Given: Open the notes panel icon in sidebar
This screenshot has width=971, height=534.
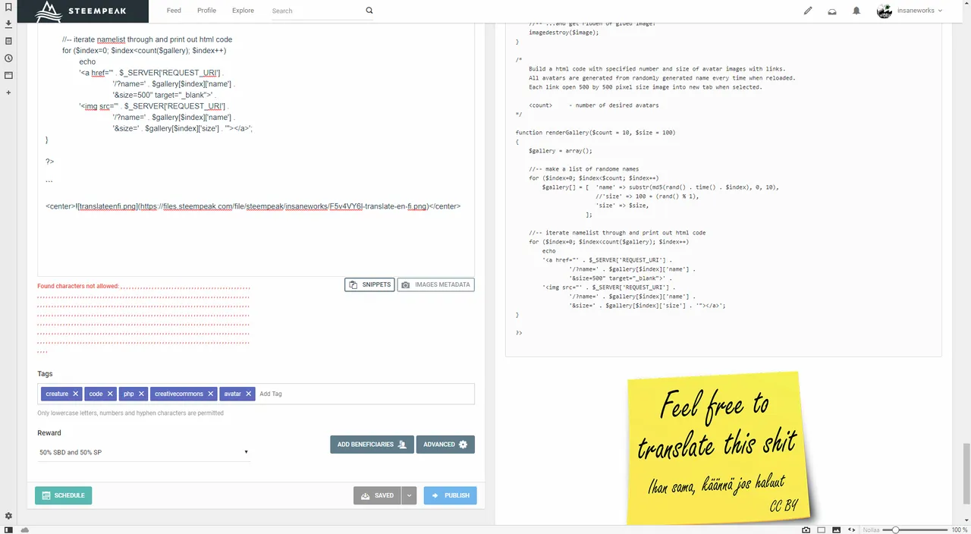Looking at the screenshot, I should [8, 41].
